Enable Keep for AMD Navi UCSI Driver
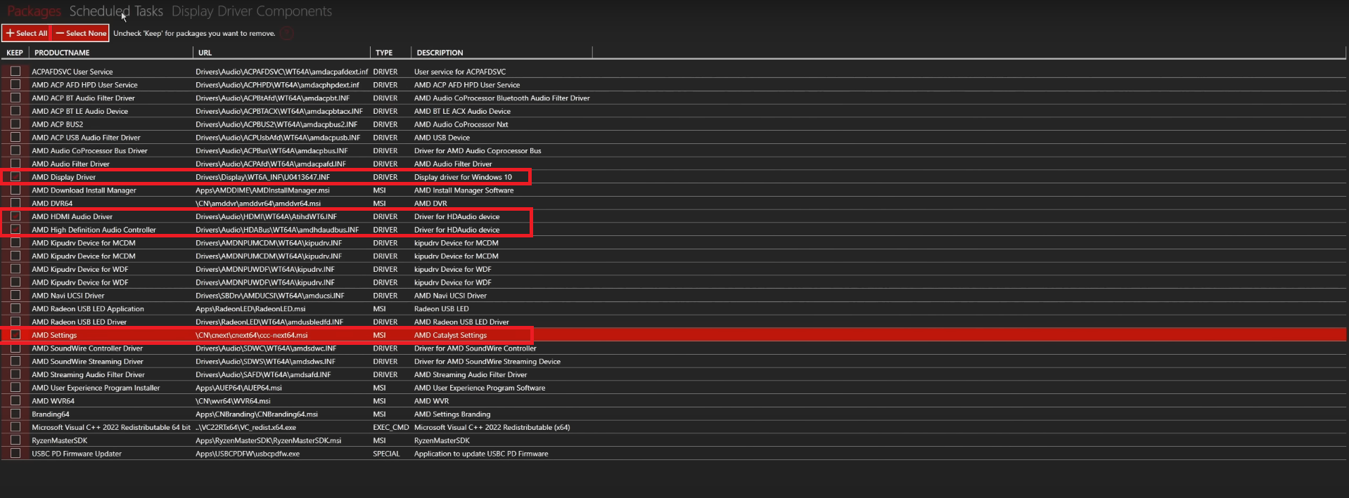This screenshot has width=1349, height=498. [15, 295]
